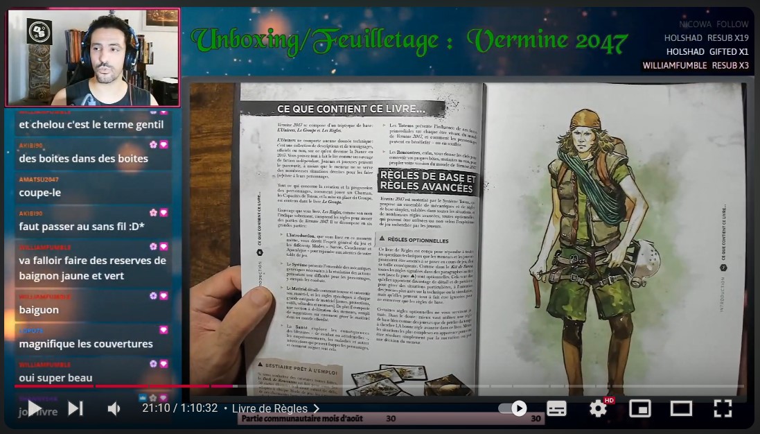Open the settings gear menu
760x434 pixels.
point(598,408)
